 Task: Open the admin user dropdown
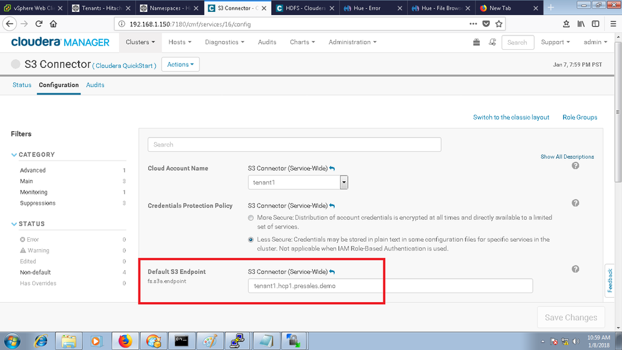595,42
